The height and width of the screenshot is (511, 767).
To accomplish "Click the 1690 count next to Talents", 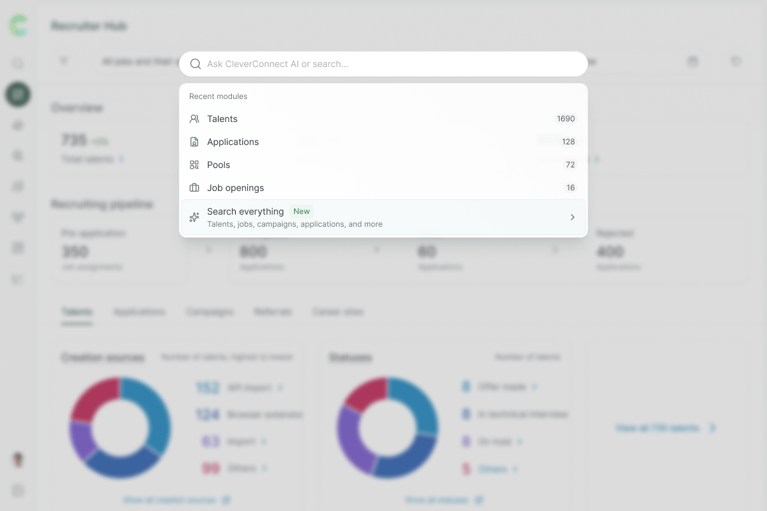I will coord(566,119).
